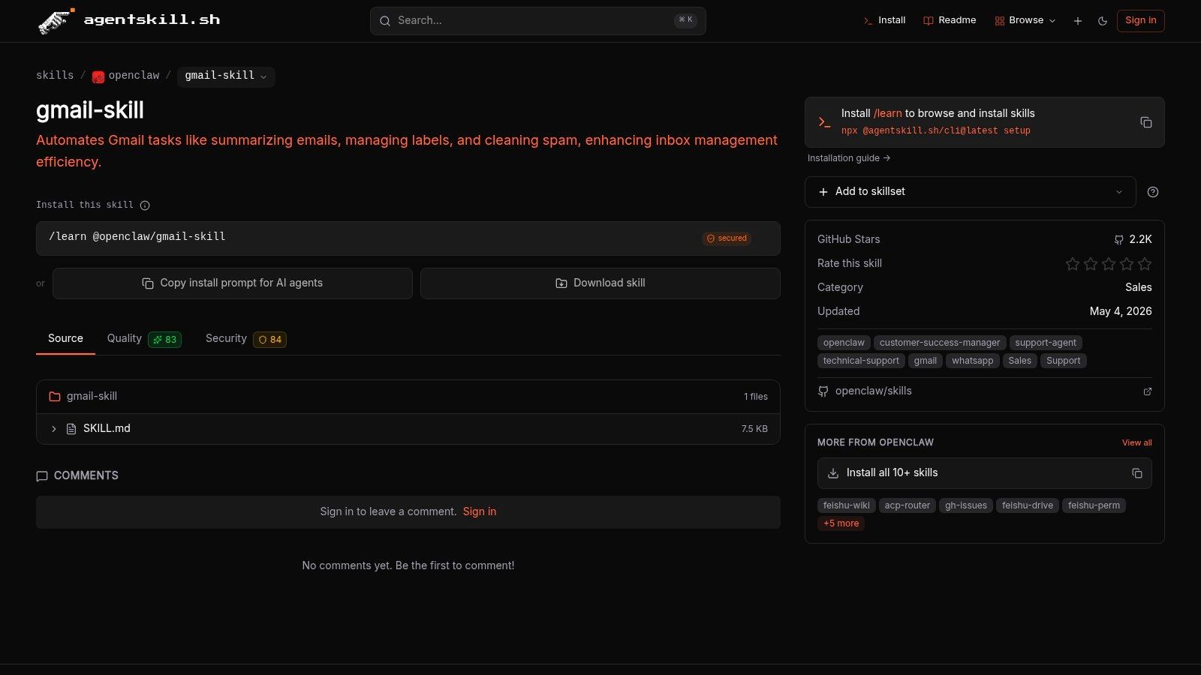Open openclaw/skills external link icon
Viewport: 1201px width, 675px height.
pyautogui.click(x=1147, y=391)
